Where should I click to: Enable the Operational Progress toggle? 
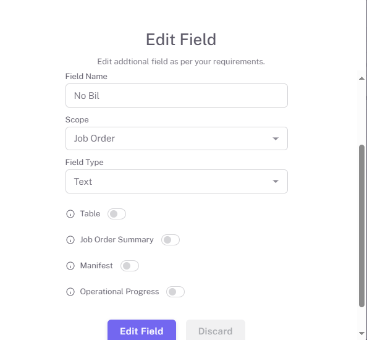175,292
